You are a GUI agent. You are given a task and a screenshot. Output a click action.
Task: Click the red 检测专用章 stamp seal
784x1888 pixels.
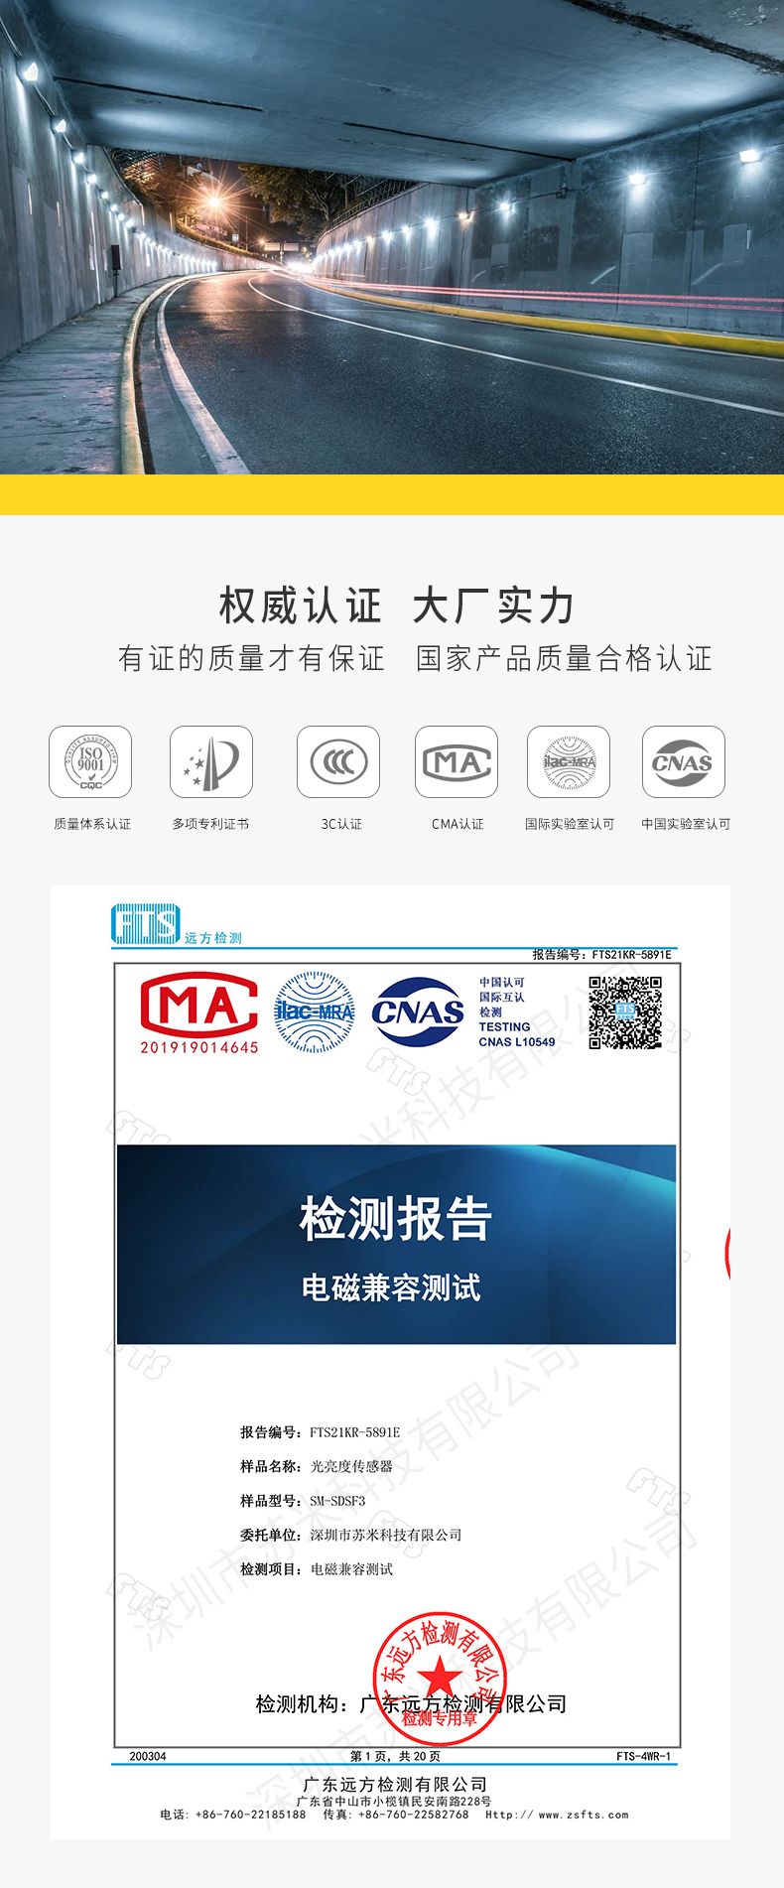click(x=439, y=1679)
